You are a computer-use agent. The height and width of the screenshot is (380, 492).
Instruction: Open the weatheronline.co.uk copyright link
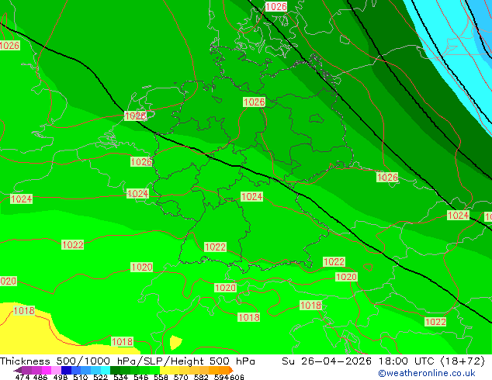point(427,373)
